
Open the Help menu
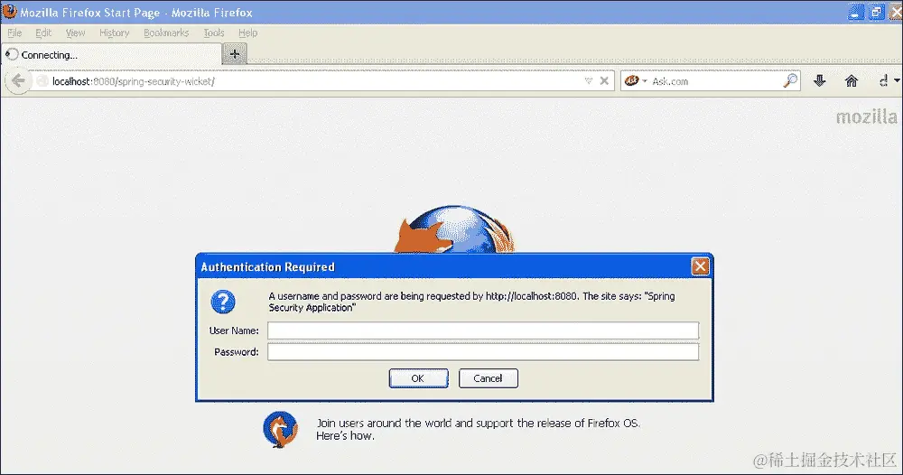(x=247, y=33)
